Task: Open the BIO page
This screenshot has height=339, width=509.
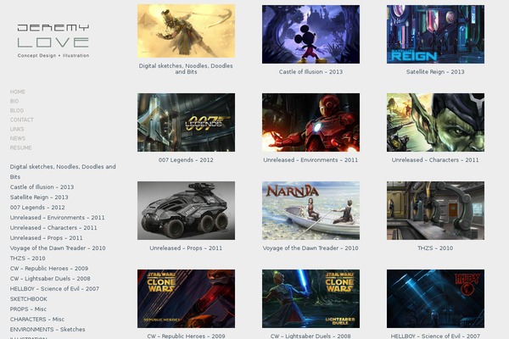Action: click(14, 101)
